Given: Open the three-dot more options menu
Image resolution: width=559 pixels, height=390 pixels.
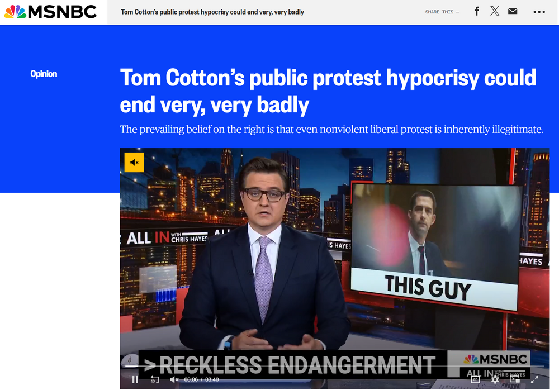Looking at the screenshot, I should coord(539,12).
